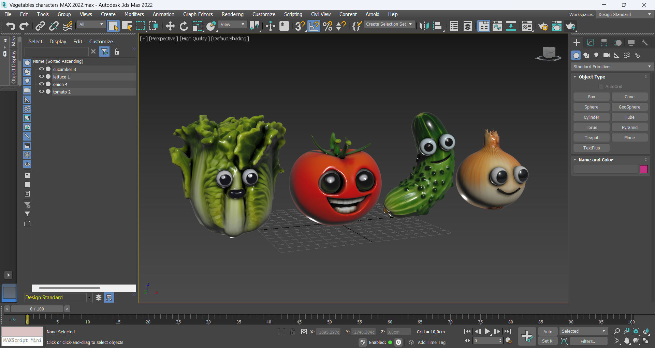Click the Selection Lock padlock icon

point(292,332)
